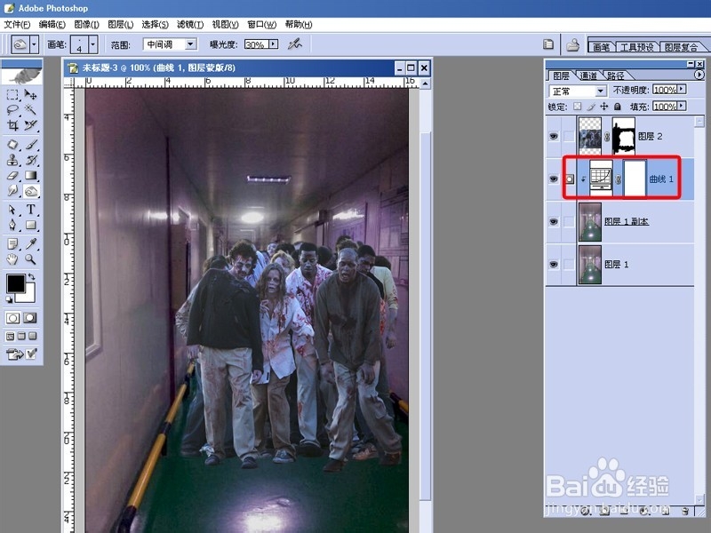Select the Shape tool
The height and width of the screenshot is (533, 711).
pos(30,225)
